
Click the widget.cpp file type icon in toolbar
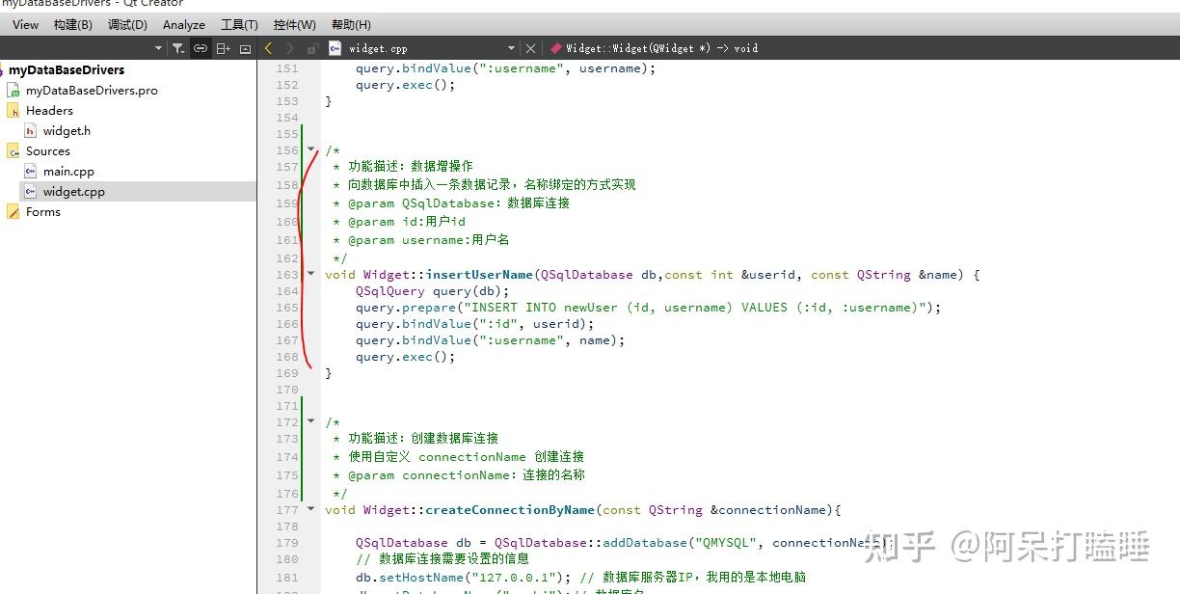[x=335, y=47]
